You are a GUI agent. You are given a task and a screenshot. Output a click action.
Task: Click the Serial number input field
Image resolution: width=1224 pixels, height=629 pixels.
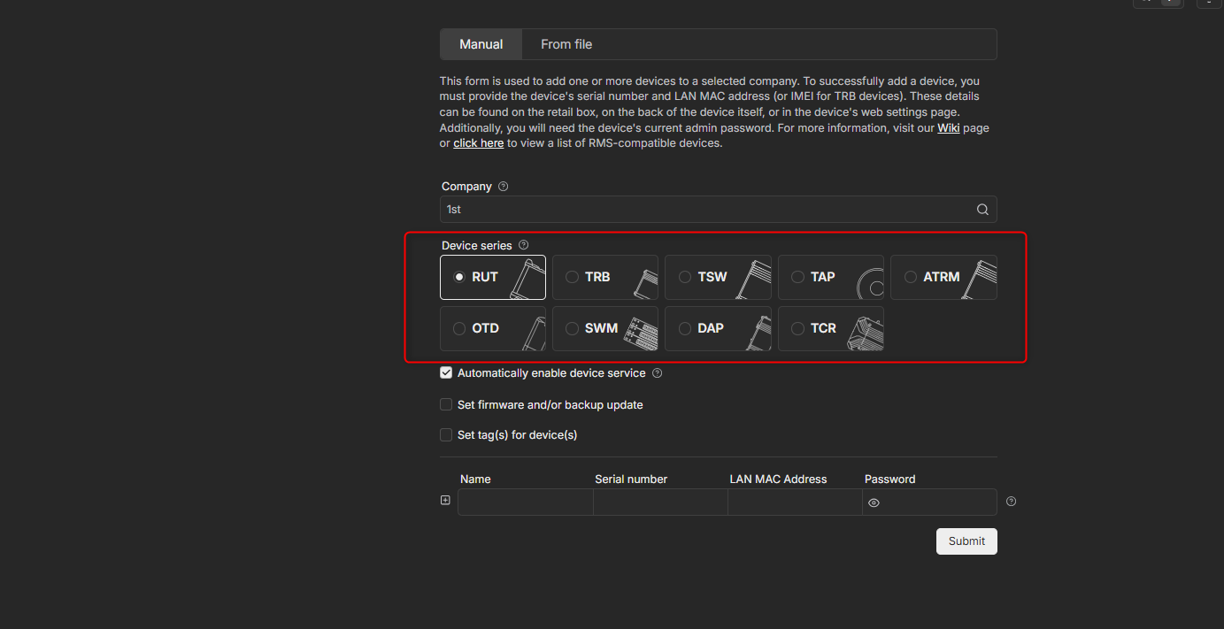tap(660, 502)
